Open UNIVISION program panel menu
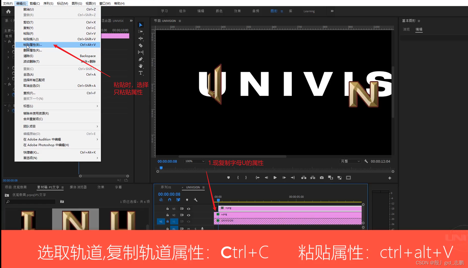Viewport: 468px width, 268px height. (180, 21)
